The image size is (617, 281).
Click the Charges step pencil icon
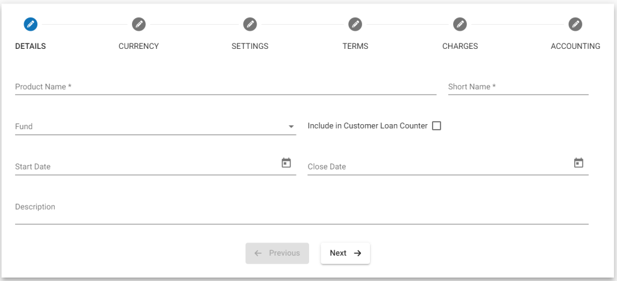coord(460,24)
